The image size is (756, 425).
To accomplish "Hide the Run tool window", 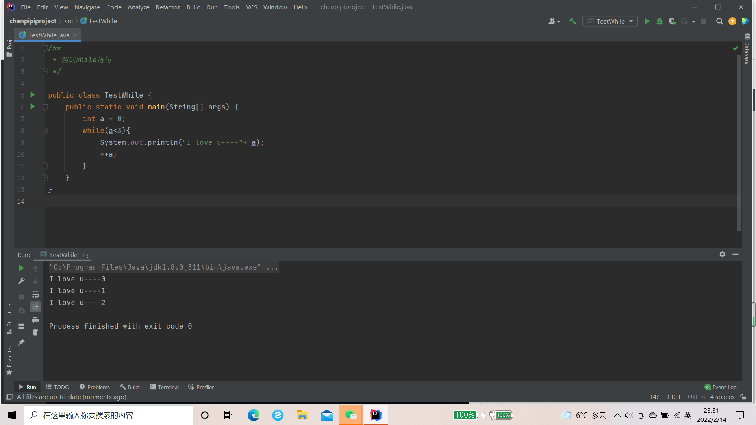I will (x=735, y=254).
